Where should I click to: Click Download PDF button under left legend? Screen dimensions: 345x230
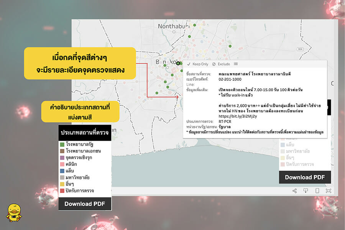[85, 204]
